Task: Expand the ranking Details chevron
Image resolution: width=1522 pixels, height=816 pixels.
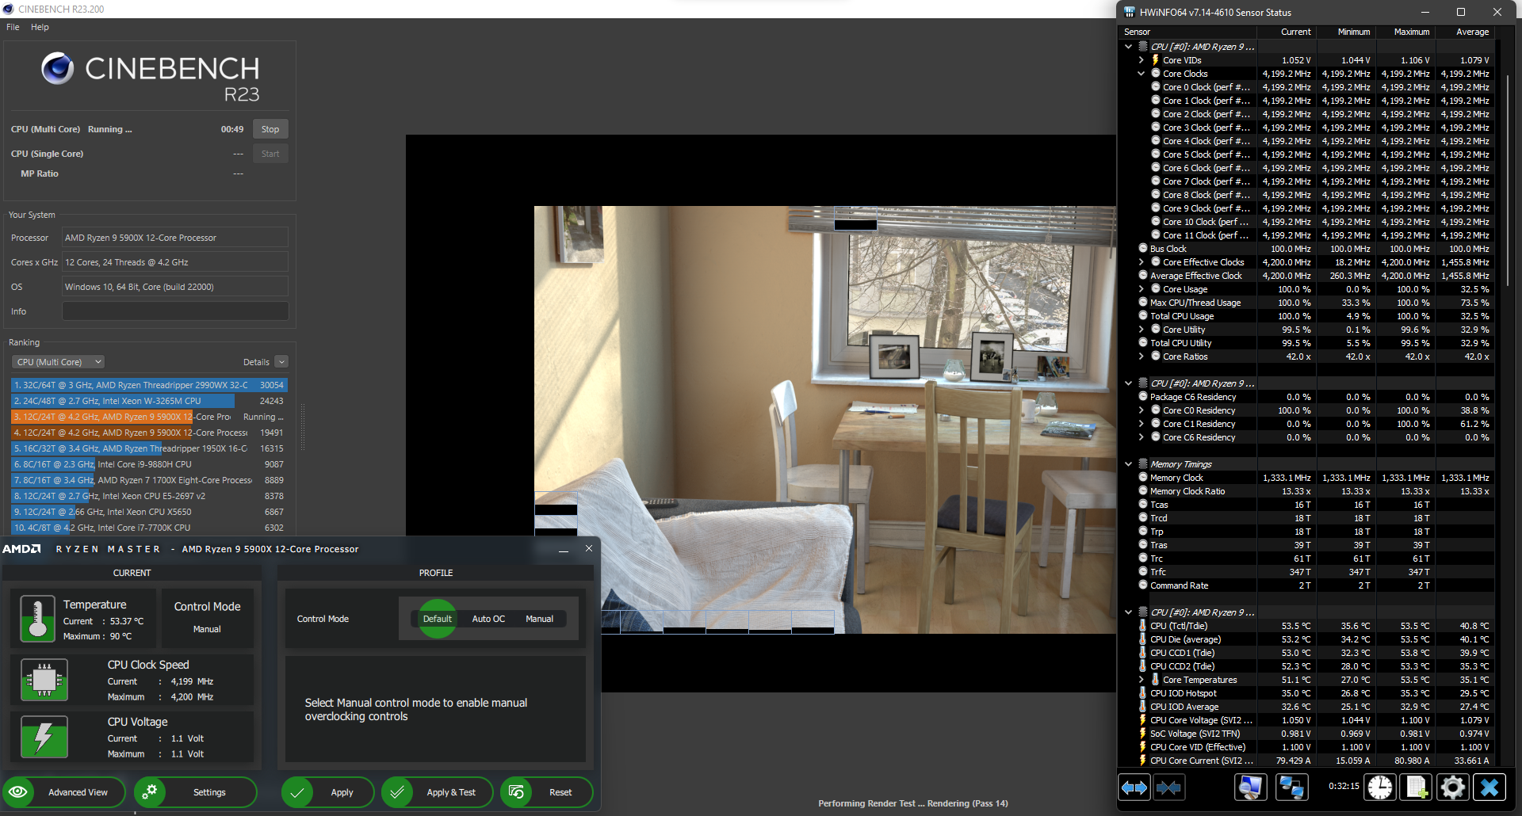Action: pyautogui.click(x=281, y=362)
